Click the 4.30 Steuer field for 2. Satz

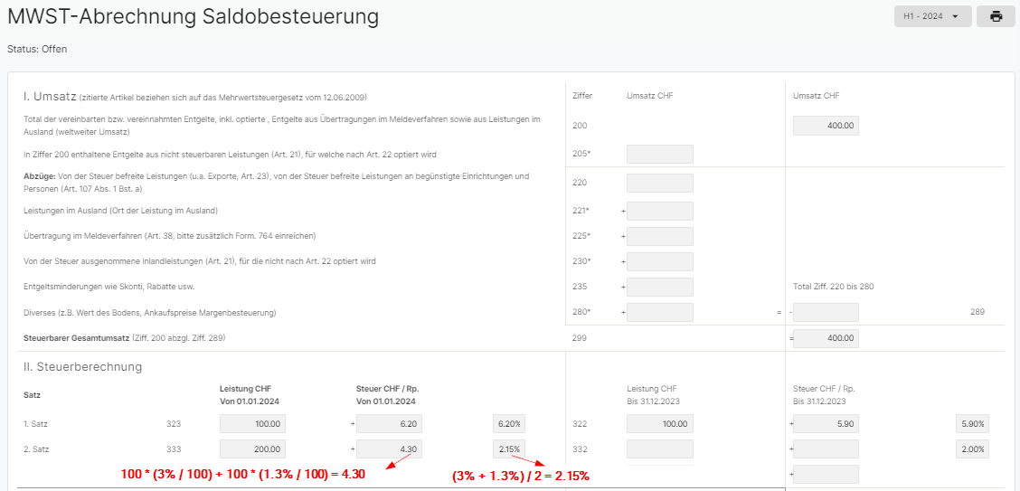tap(389, 449)
